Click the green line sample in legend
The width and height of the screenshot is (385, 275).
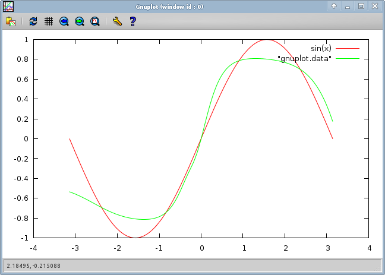point(348,58)
